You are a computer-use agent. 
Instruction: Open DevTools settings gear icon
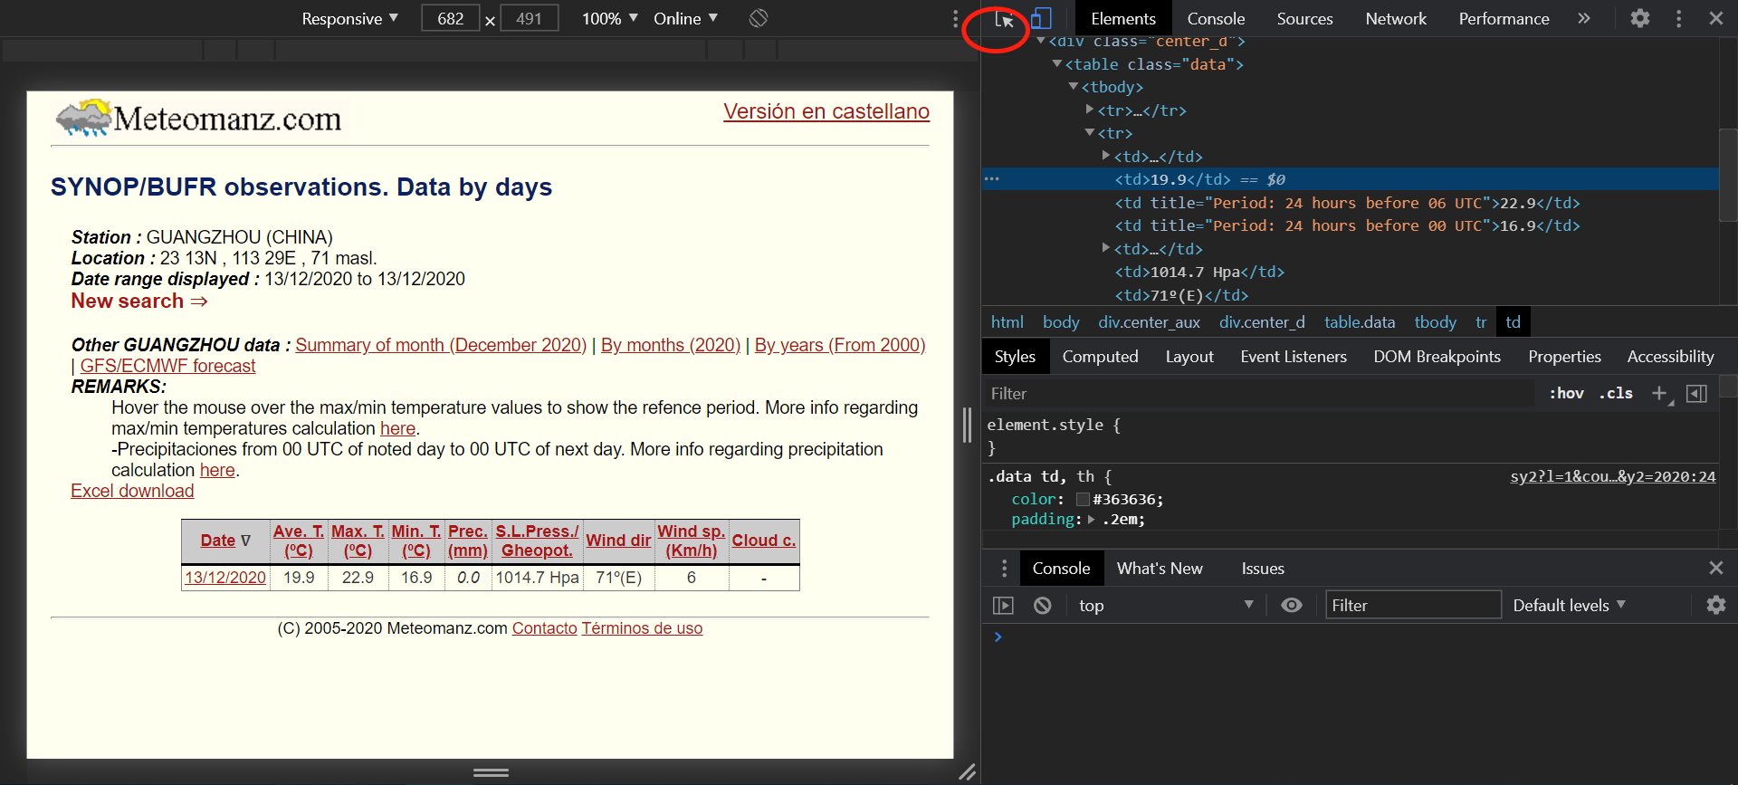(1640, 18)
